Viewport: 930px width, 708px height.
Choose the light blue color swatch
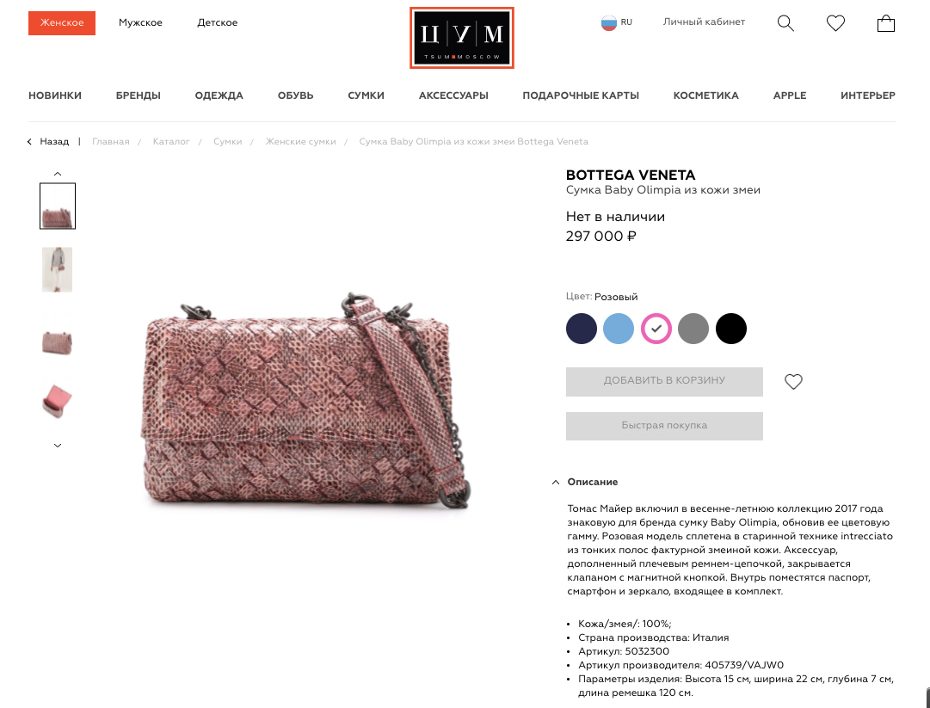tap(619, 329)
